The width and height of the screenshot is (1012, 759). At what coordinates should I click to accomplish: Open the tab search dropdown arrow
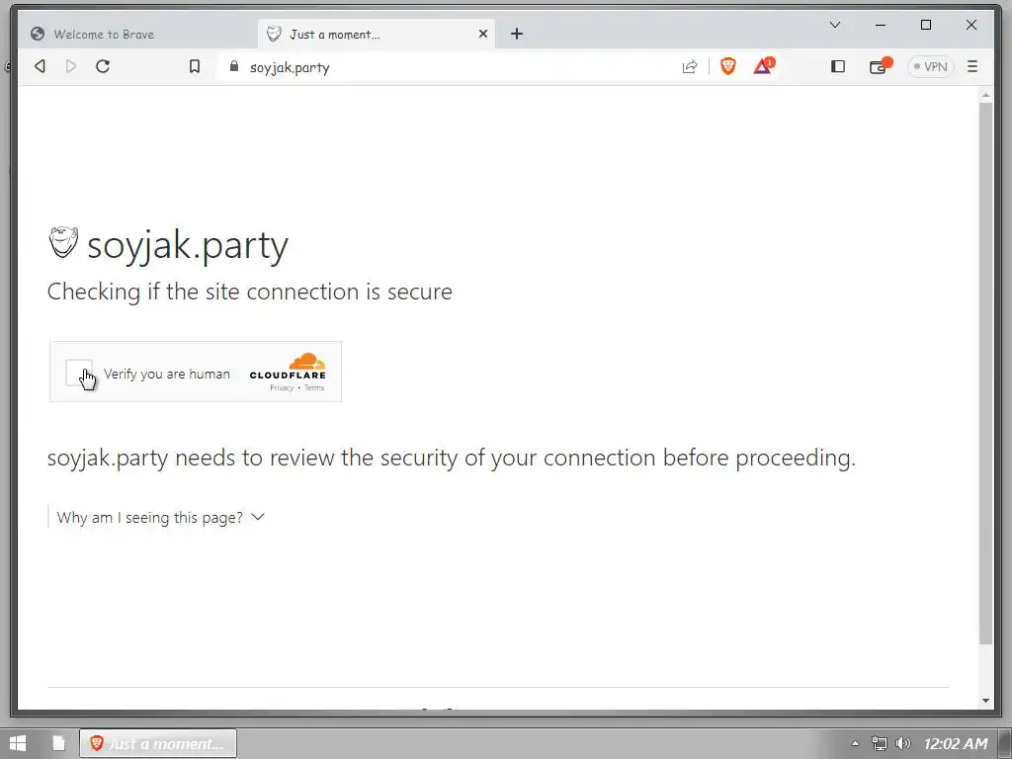pos(835,25)
